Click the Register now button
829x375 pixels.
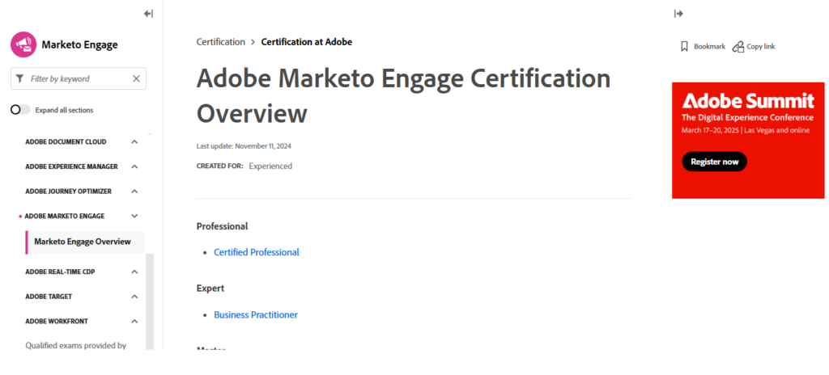(714, 162)
